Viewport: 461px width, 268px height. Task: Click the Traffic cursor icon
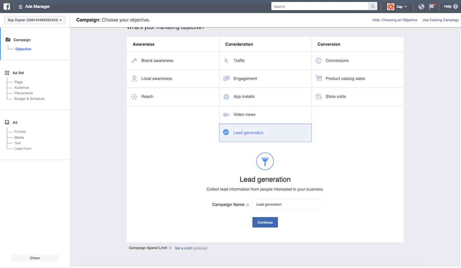coord(226,61)
